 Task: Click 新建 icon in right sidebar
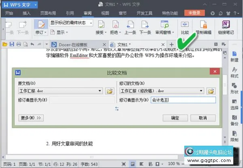pyautogui.click(x=234, y=54)
